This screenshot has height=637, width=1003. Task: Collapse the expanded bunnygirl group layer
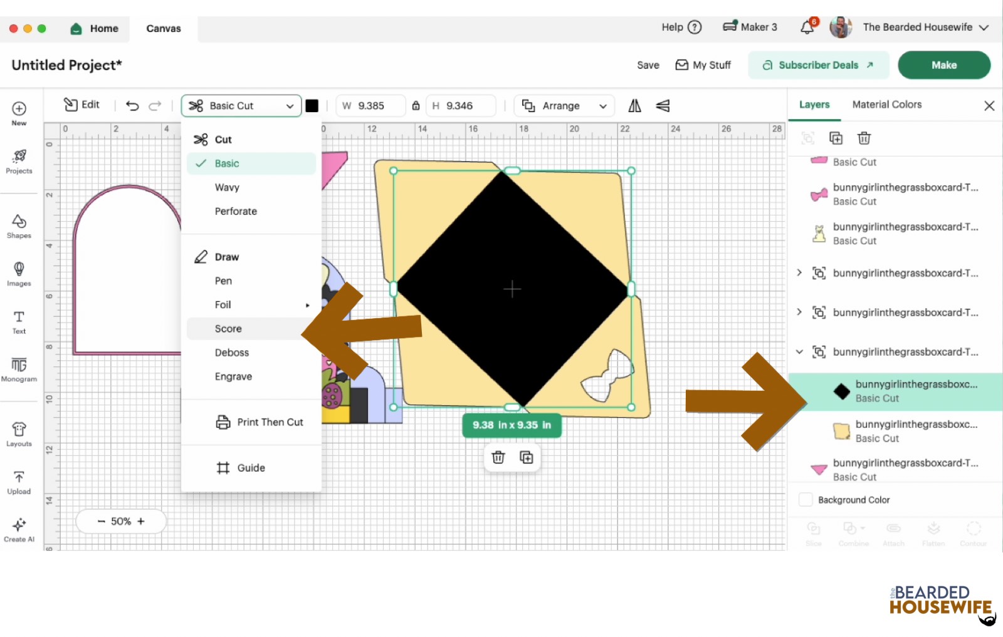[799, 352]
